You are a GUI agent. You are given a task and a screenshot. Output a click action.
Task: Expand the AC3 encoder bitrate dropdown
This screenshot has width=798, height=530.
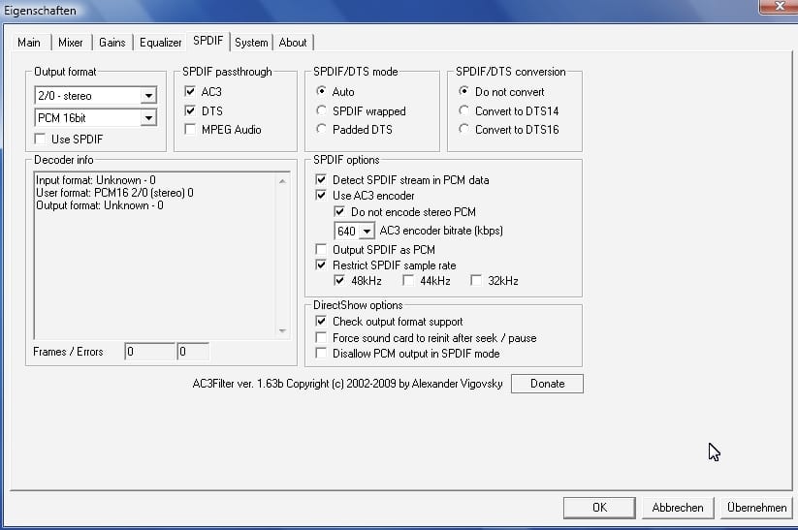point(367,232)
